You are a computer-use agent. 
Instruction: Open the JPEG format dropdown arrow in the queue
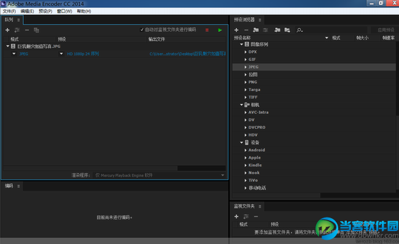click(x=14, y=53)
